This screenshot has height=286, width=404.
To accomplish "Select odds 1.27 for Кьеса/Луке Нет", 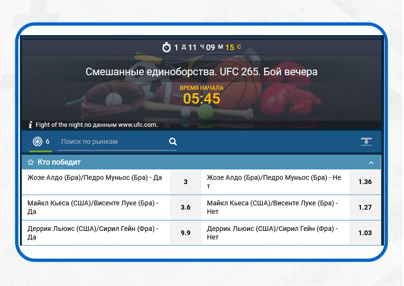I will coord(365,207).
